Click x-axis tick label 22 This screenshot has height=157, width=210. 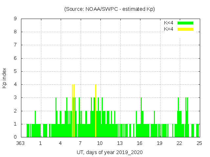coord(179,143)
